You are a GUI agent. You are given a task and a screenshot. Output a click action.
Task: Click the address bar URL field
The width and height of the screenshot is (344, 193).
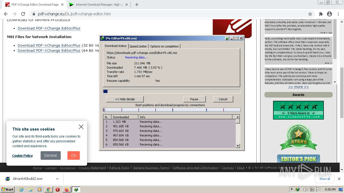[x=172, y=14]
